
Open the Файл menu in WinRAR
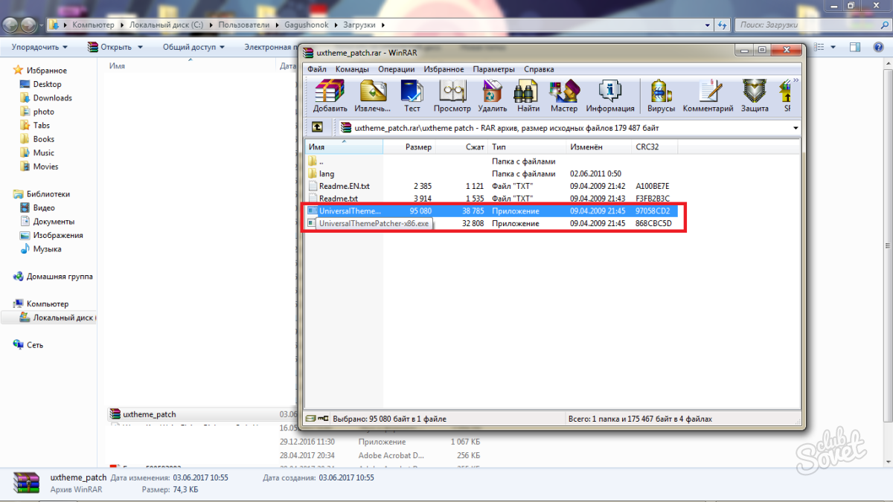click(x=316, y=69)
